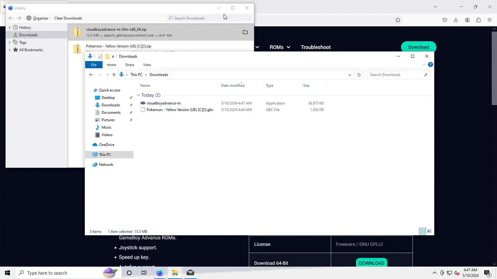The height and width of the screenshot is (279, 497).
Task: Open the View ribbon tab
Action: point(147,65)
